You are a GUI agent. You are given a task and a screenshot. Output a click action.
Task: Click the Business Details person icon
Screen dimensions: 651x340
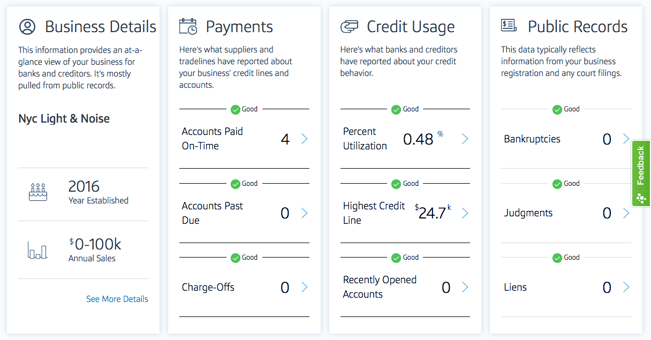click(x=27, y=27)
